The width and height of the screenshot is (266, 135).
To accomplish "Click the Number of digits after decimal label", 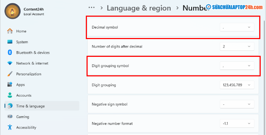I will (117, 47).
